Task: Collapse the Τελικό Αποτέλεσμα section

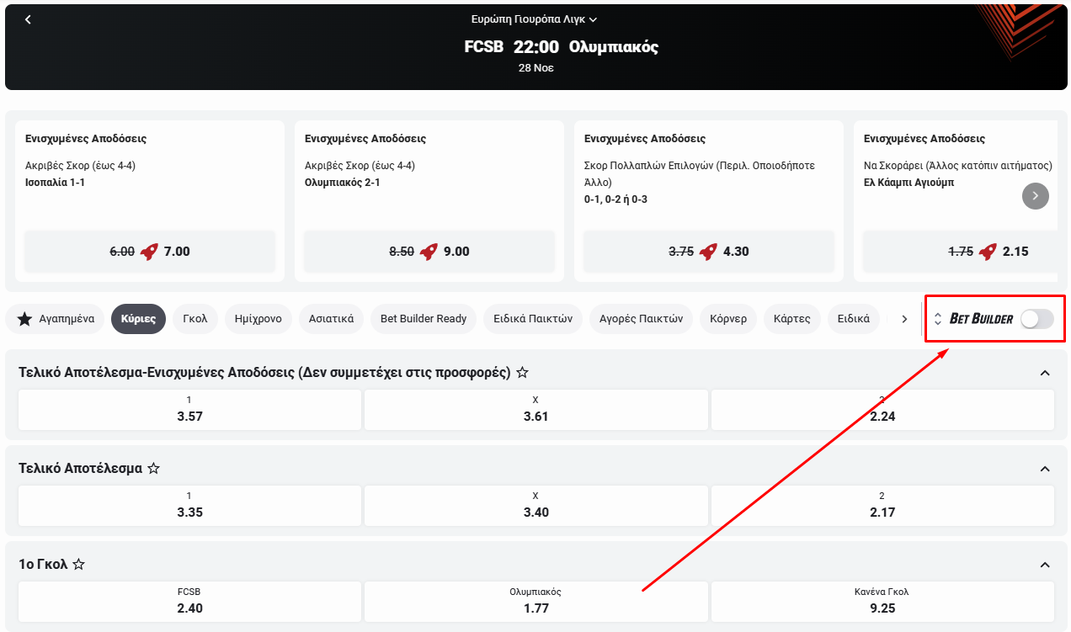Action: [1045, 469]
